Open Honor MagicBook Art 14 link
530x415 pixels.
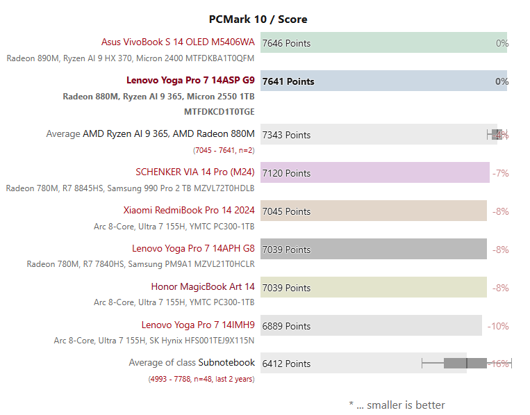[x=203, y=286]
